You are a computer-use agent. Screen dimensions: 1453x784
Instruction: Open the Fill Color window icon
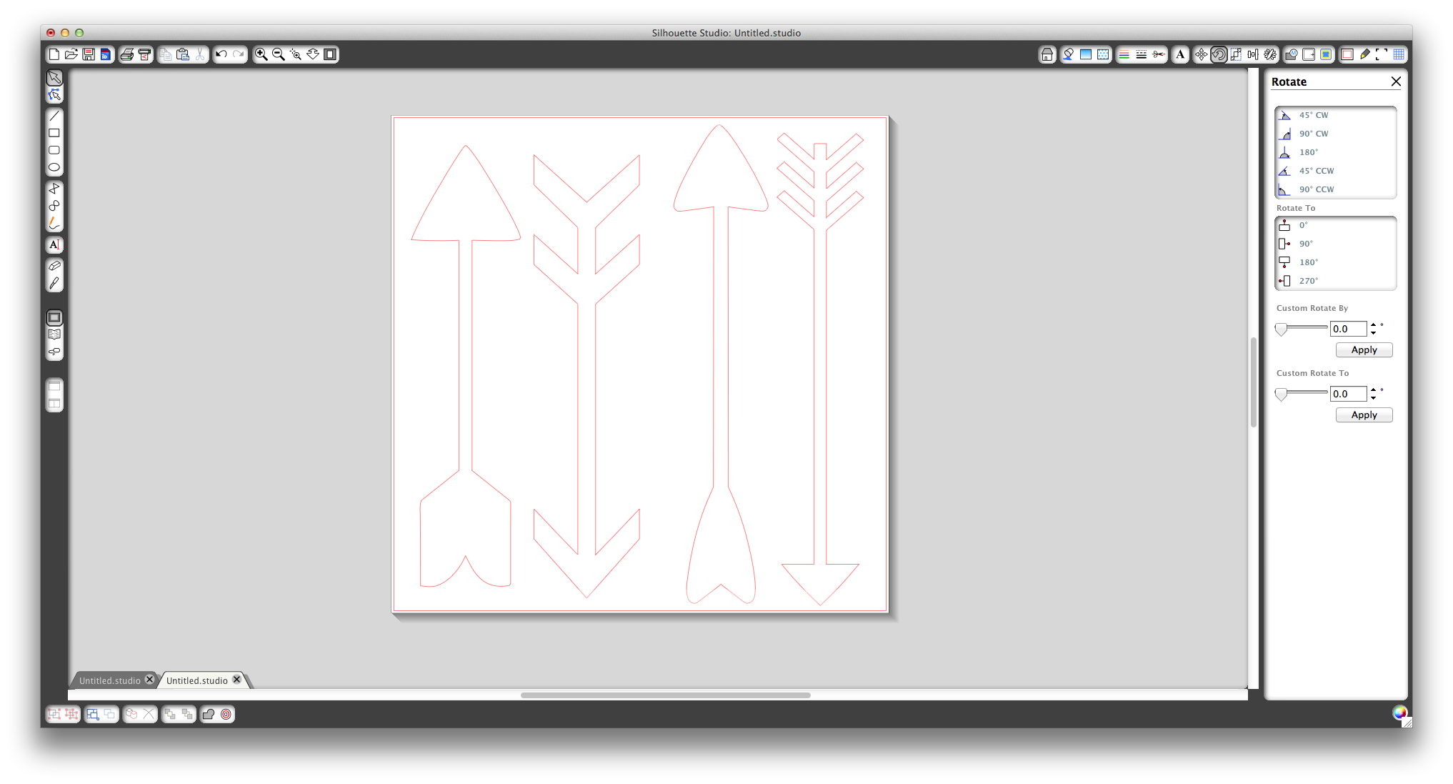tap(1068, 54)
